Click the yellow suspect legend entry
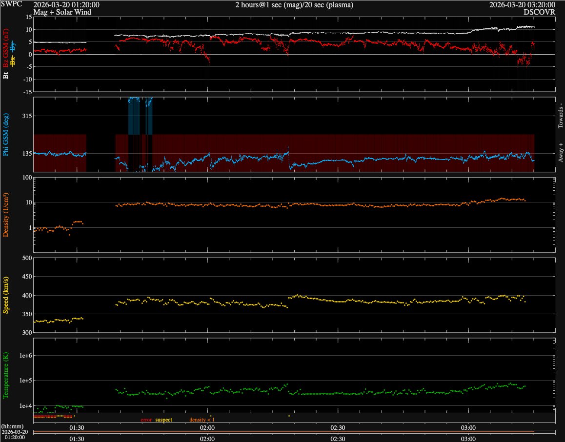 [163, 420]
